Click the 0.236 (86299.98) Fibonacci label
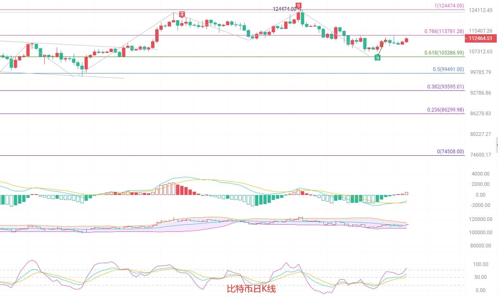The width and height of the screenshot is (498, 297). point(445,110)
